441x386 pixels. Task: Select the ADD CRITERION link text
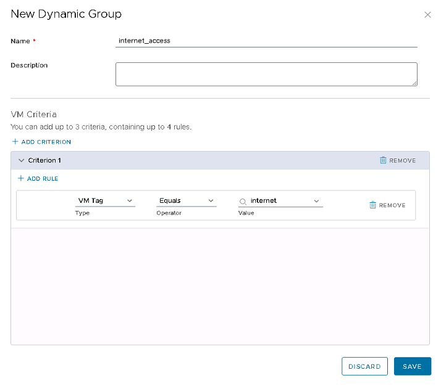tap(46, 142)
